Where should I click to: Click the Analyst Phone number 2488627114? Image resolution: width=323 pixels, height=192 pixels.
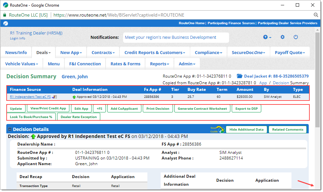click(x=231, y=158)
